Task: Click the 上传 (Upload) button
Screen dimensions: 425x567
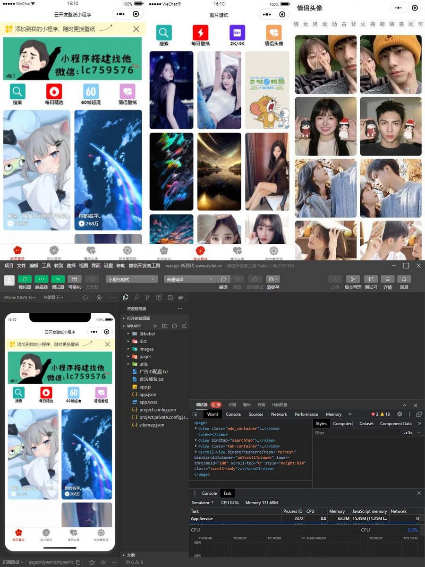Action: coord(335,279)
